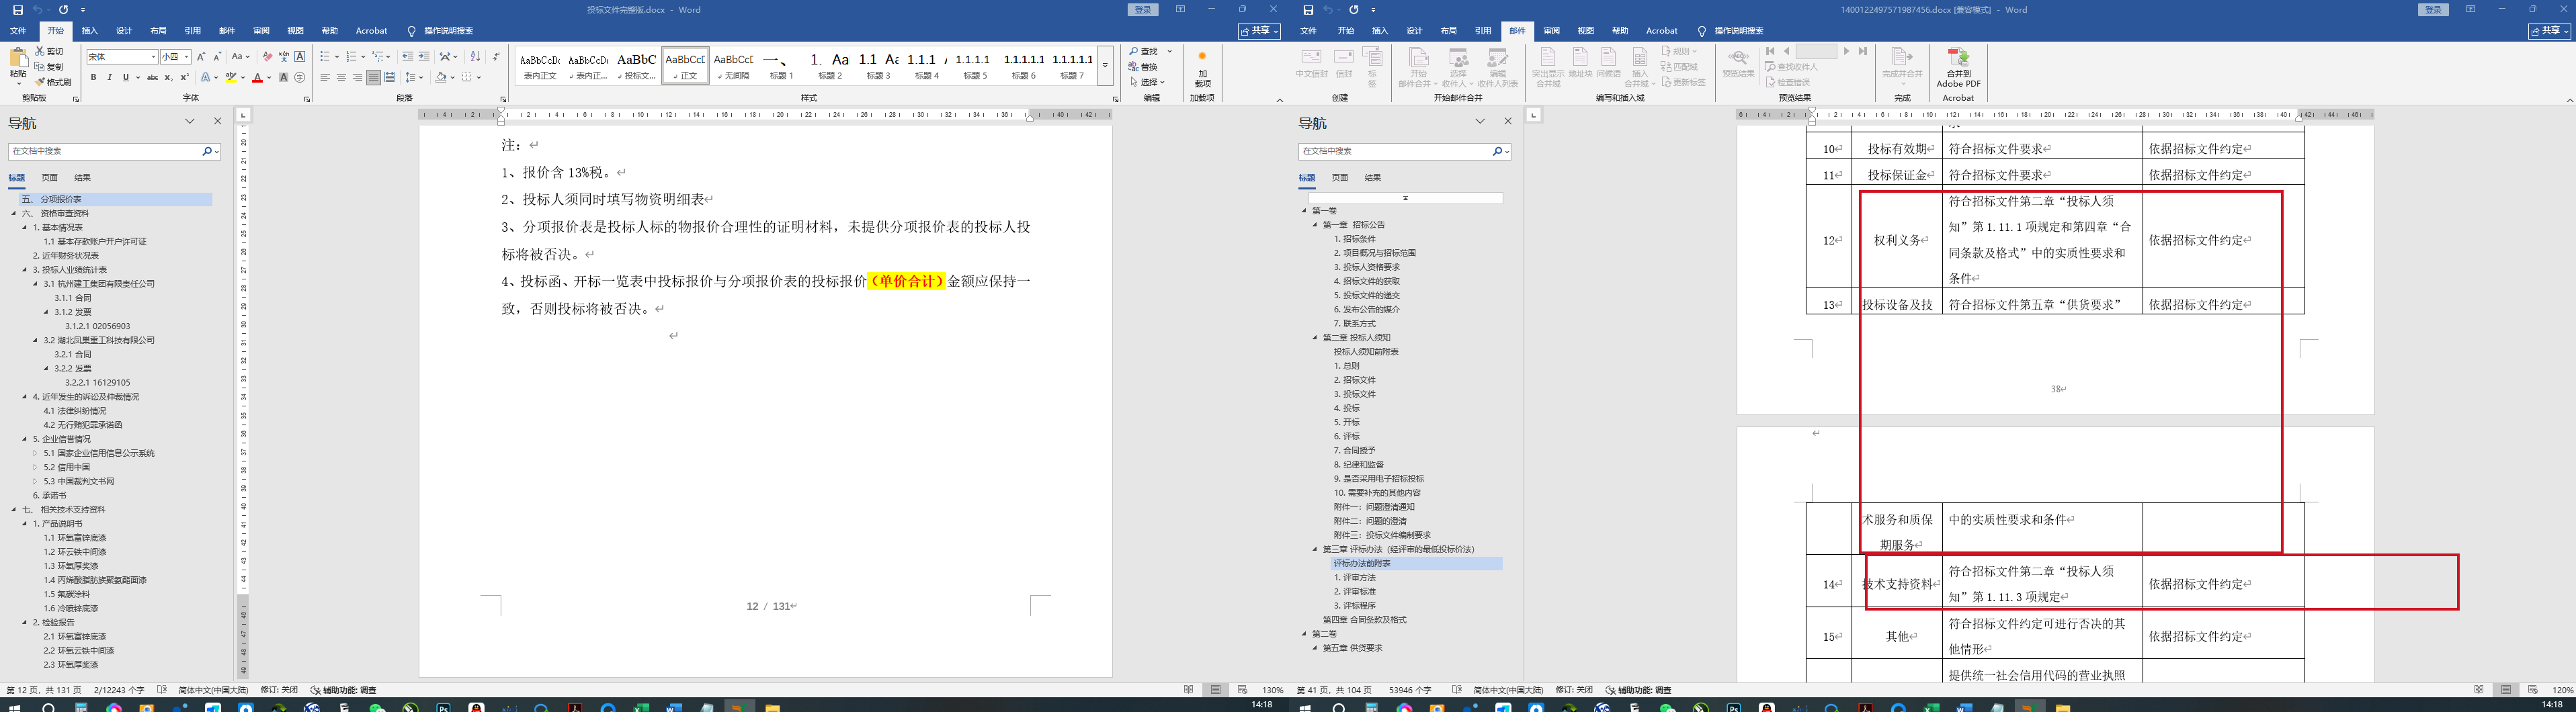Click the Increase Indent icon
Viewport: 2576px width, 712px height.
[x=424, y=57]
